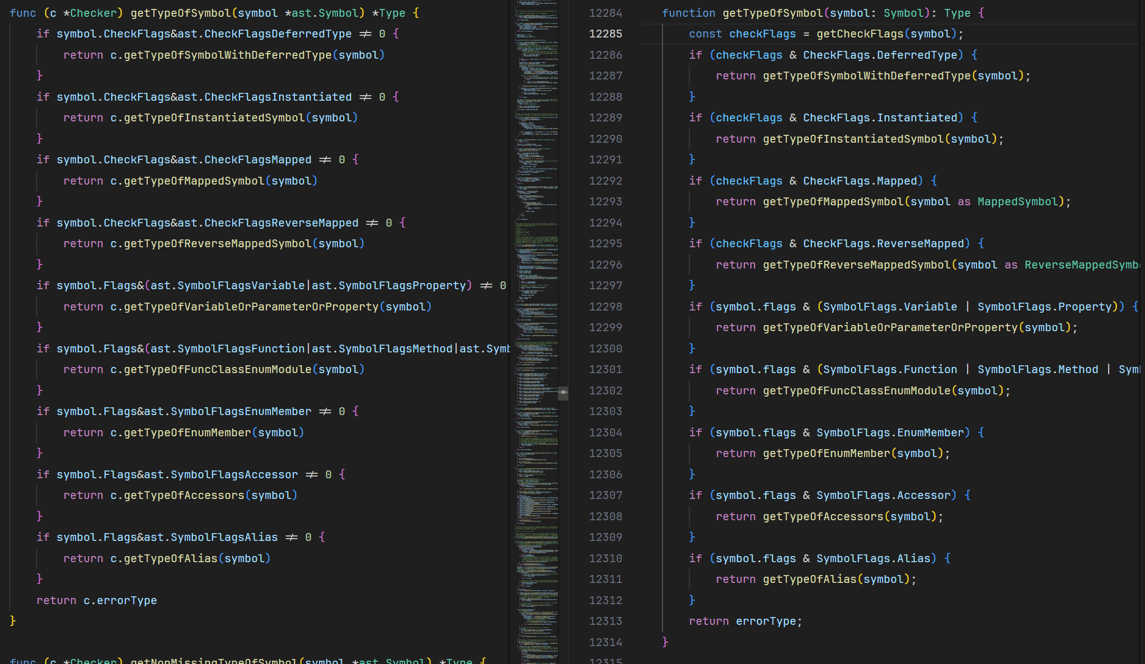Screen dimensions: 1145x664
Task: Click the minimap code overview between panes
Action: 536,332
